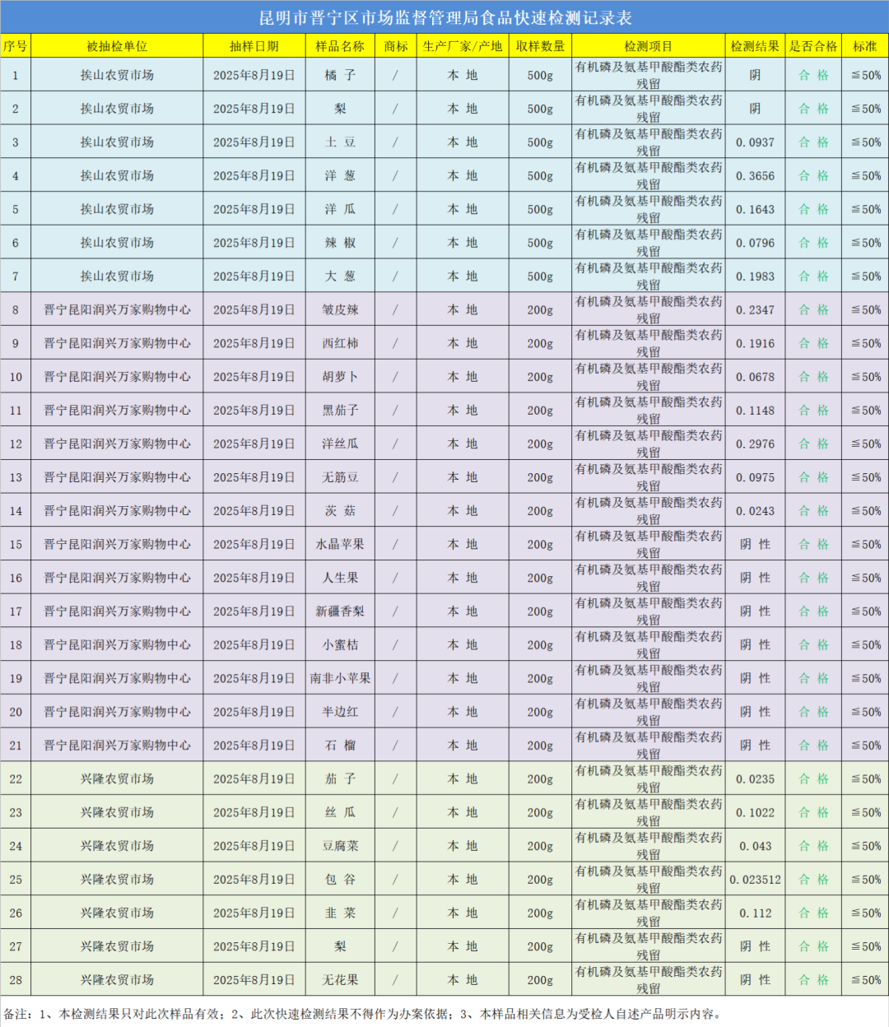Viewport: 889px width, 1027px height.
Task: Select the 被抽检单位 column header
Action: tap(117, 46)
